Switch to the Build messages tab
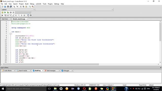Screen dimensions: 162x91 51,71
